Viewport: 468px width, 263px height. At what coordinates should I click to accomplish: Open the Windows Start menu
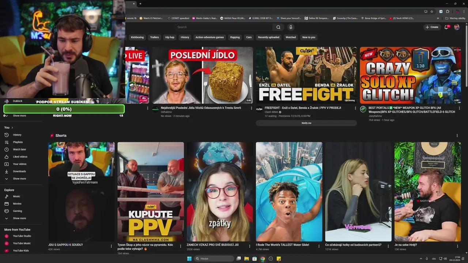189,259
